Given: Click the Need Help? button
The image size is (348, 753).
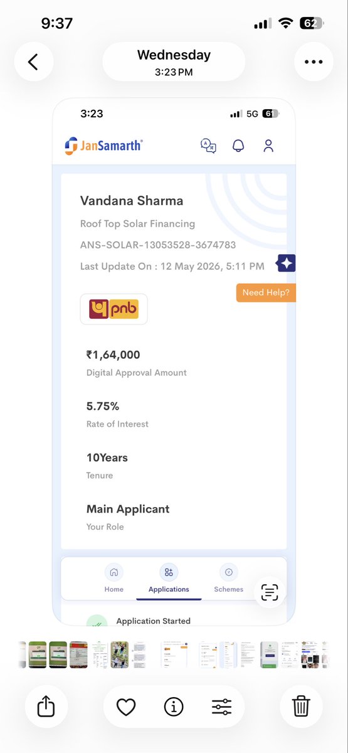Looking at the screenshot, I should (266, 292).
